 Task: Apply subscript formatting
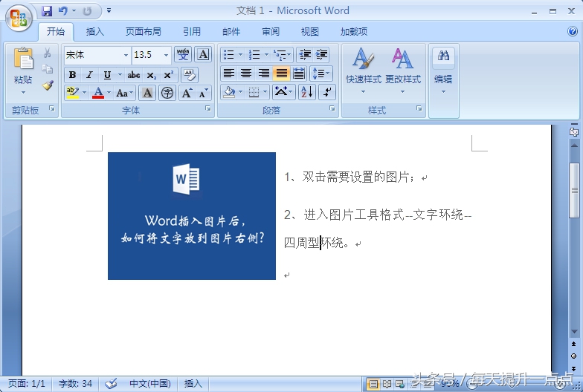coord(152,75)
